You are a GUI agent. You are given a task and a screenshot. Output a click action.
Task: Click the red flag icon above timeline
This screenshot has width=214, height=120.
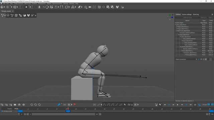tap(75, 104)
